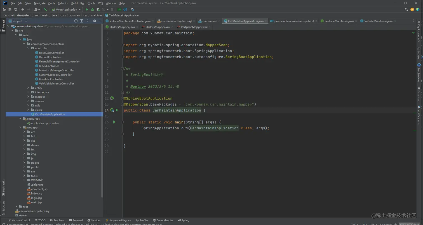Switch to the OrdersMapper.xml tab

point(158,27)
